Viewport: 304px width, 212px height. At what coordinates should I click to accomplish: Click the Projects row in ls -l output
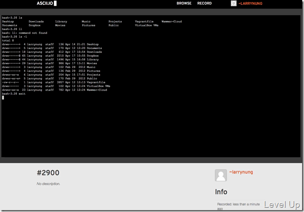pyautogui.click(x=51, y=75)
